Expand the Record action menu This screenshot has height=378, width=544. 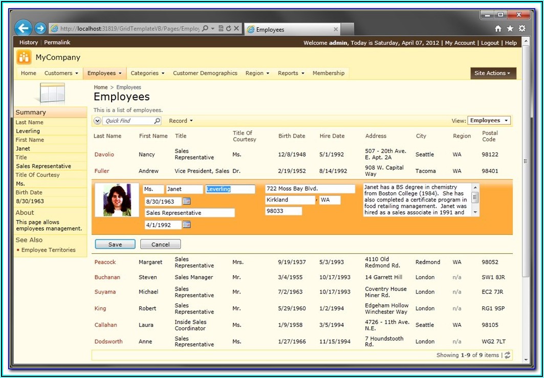pyautogui.click(x=181, y=121)
